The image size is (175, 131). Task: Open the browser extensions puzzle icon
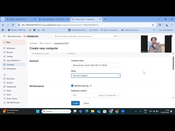[160, 25]
